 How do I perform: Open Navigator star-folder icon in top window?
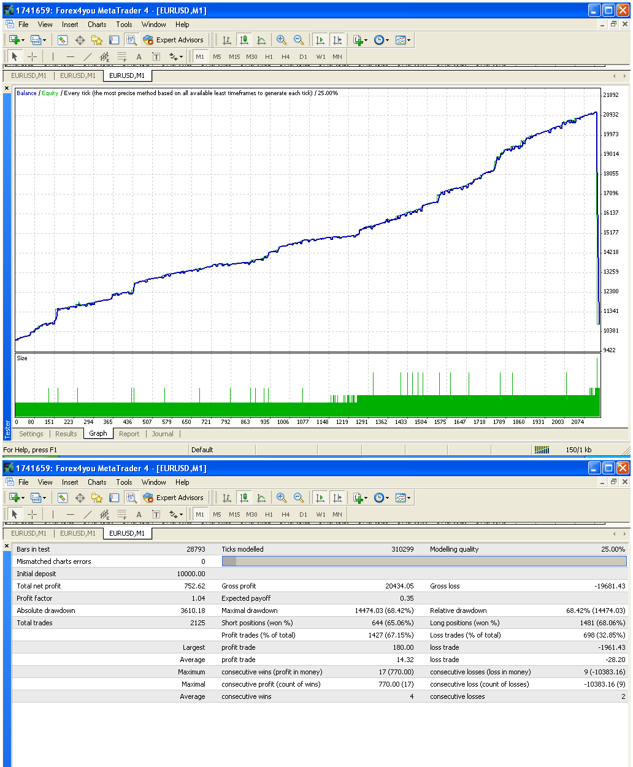point(97,40)
